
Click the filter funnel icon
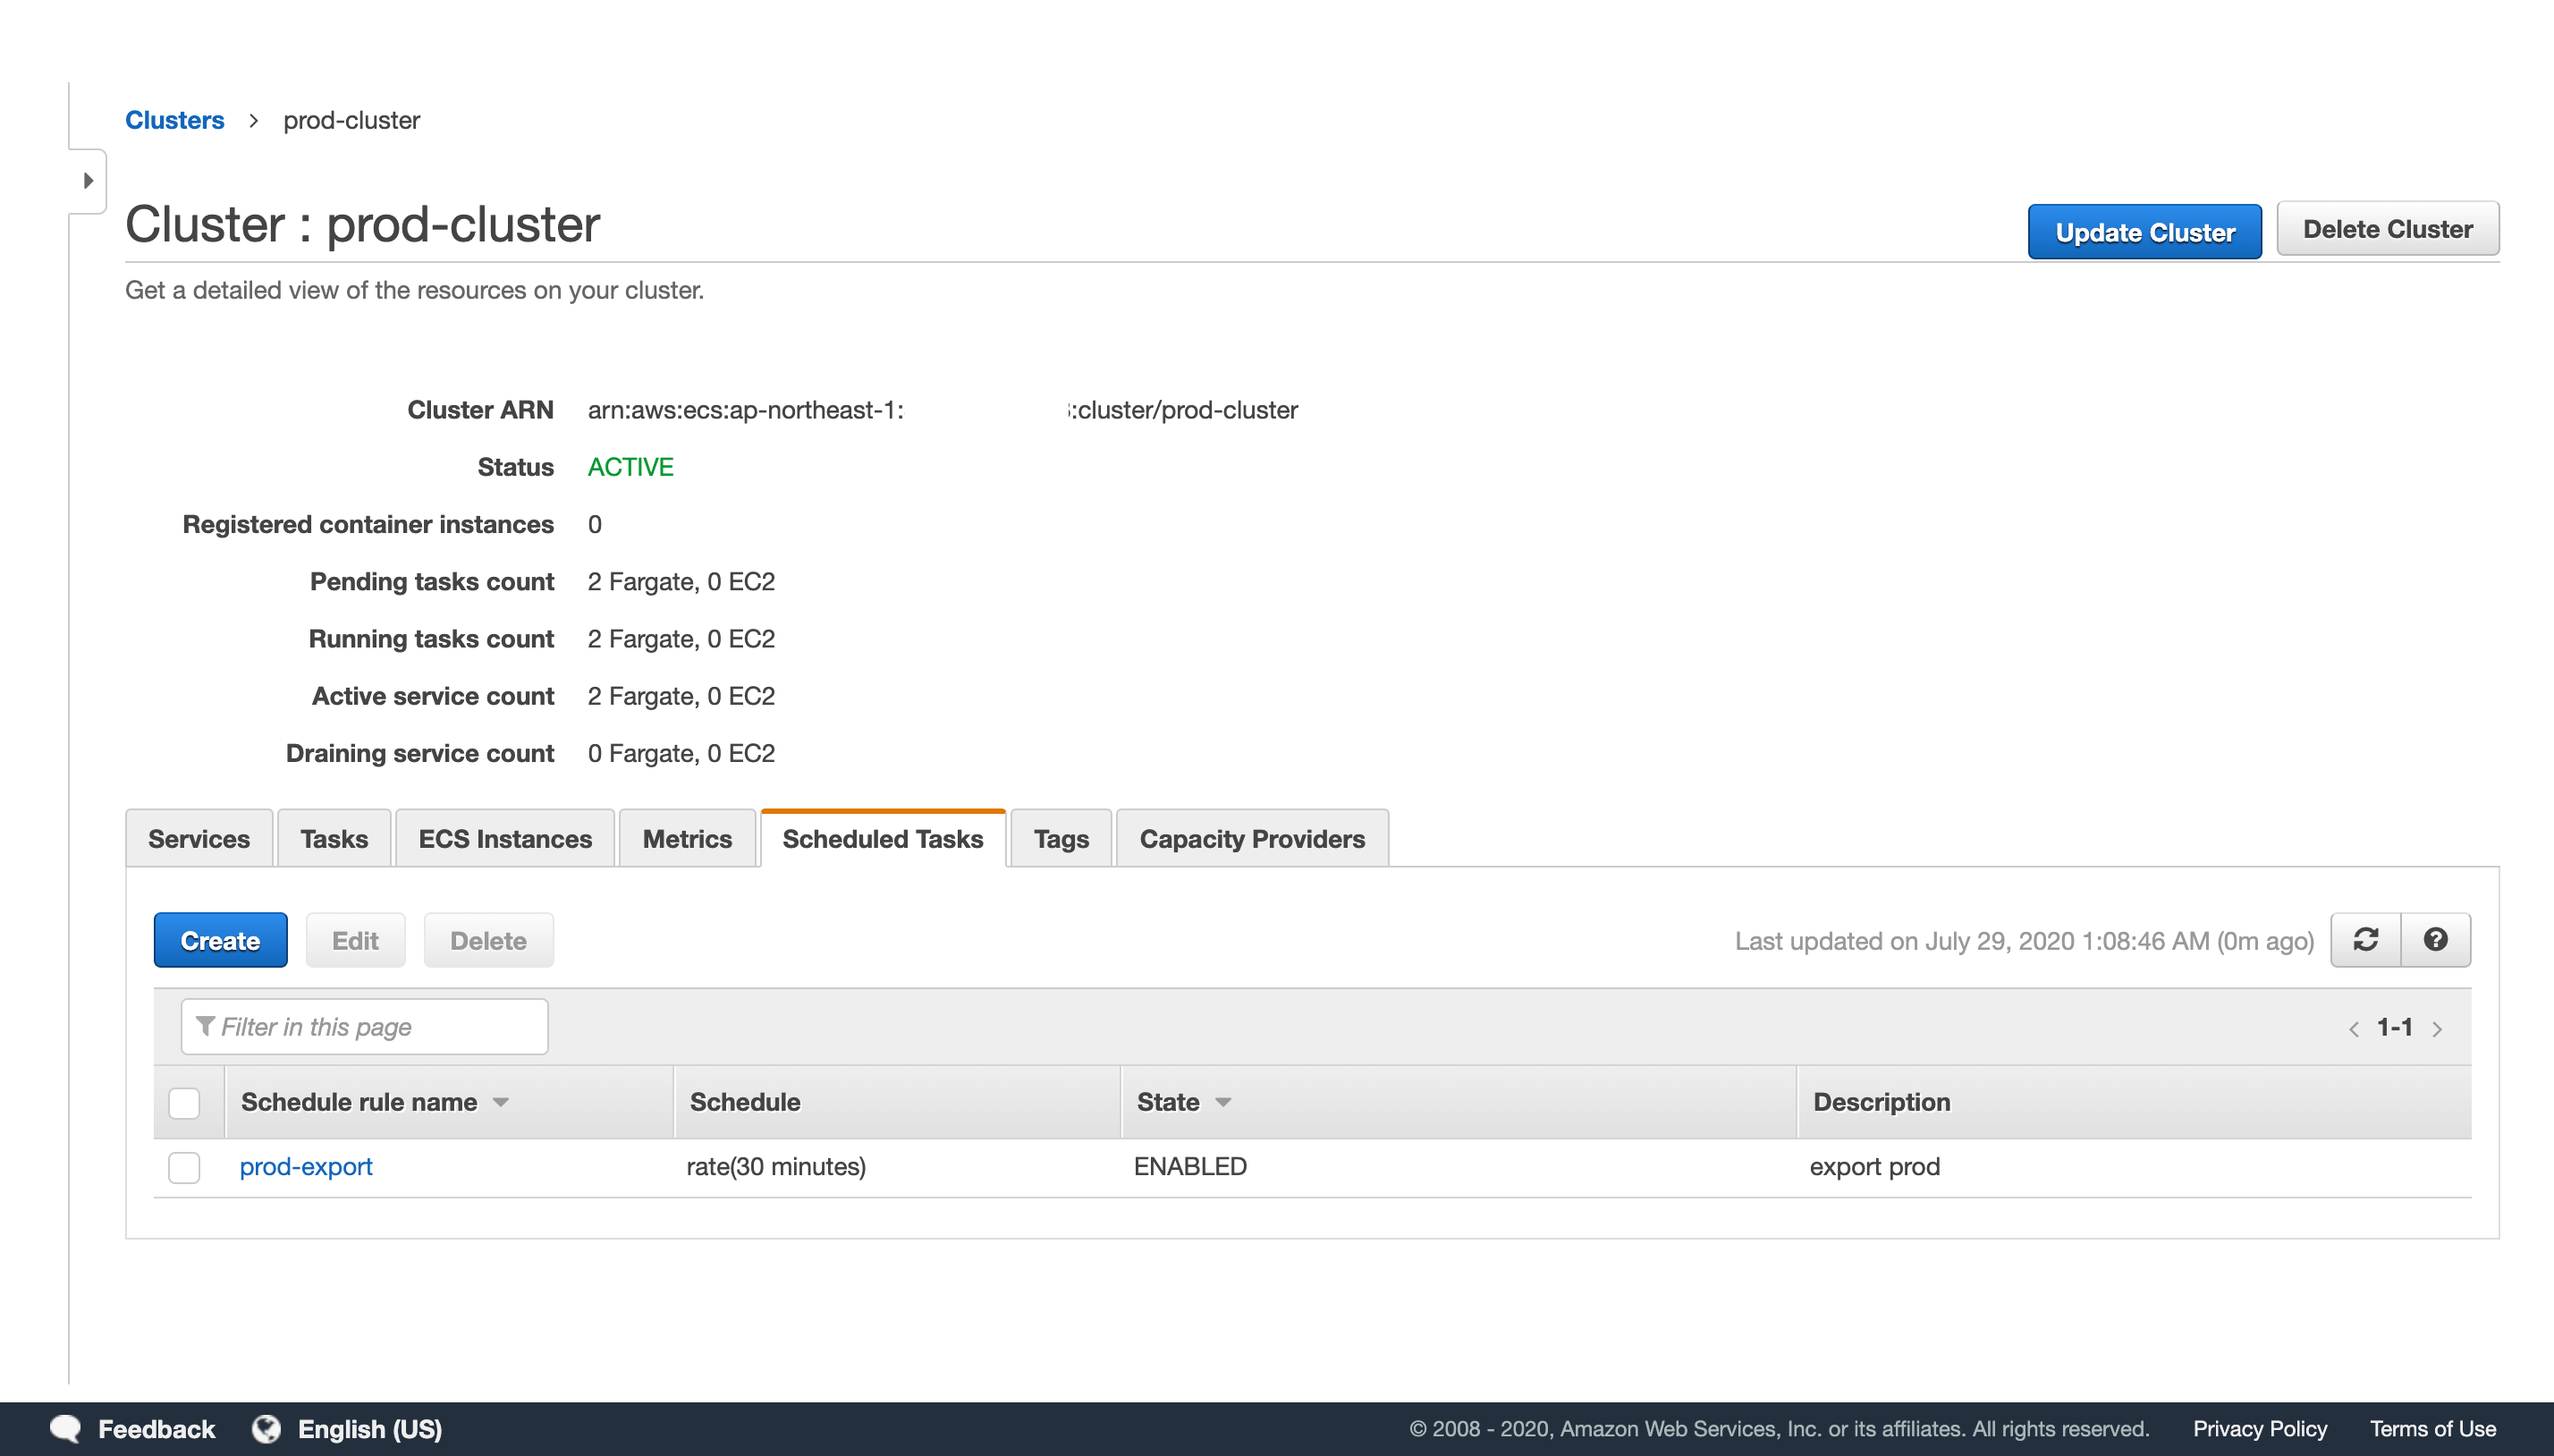[x=206, y=1026]
